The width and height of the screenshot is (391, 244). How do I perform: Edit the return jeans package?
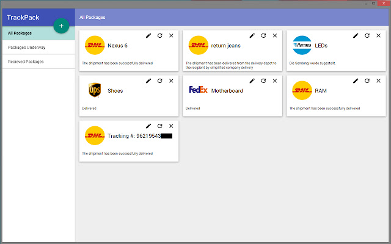(252, 35)
